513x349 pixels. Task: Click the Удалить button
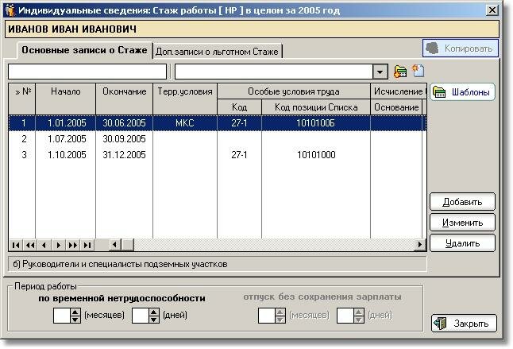[462, 243]
